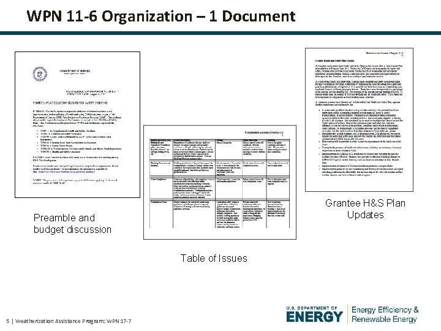Open the preamble document page thumbnail
This screenshot has width=441, height=331.
click(x=77, y=124)
